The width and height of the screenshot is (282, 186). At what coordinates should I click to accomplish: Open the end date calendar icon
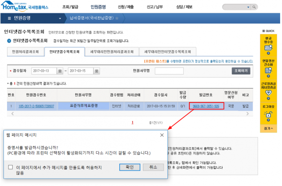[x=96, y=71]
